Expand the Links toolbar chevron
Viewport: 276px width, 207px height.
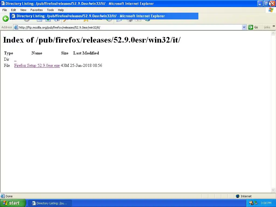[x=274, y=26]
